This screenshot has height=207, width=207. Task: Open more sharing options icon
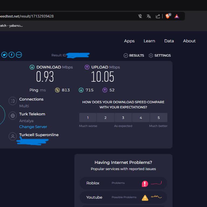[x=19, y=55]
